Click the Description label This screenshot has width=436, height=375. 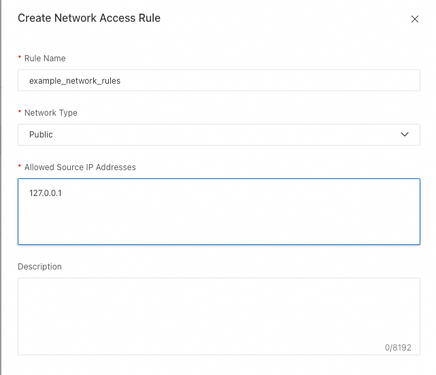[x=39, y=267]
